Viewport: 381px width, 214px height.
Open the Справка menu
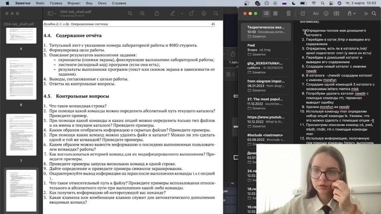click(119, 3)
